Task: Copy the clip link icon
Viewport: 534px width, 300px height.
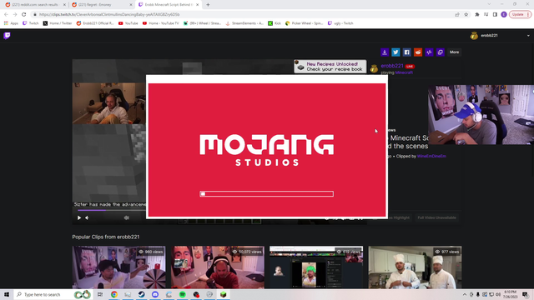Action: pos(441,52)
